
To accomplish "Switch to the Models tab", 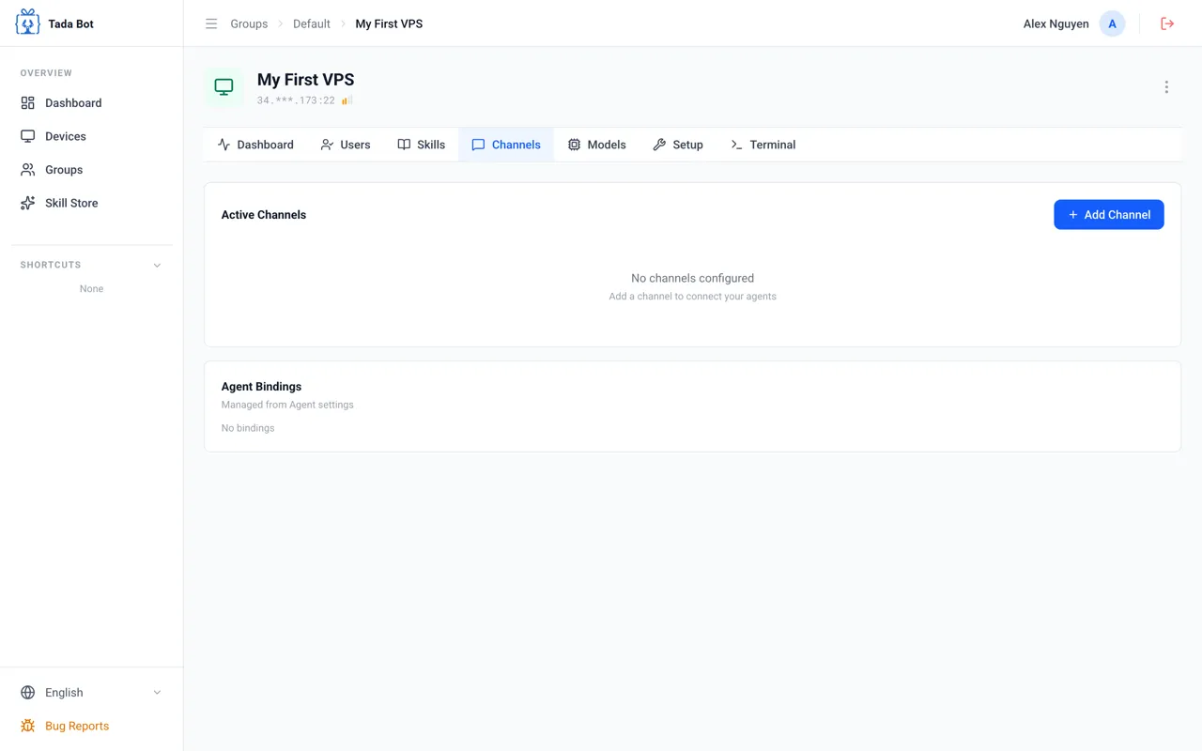I will click(x=596, y=145).
